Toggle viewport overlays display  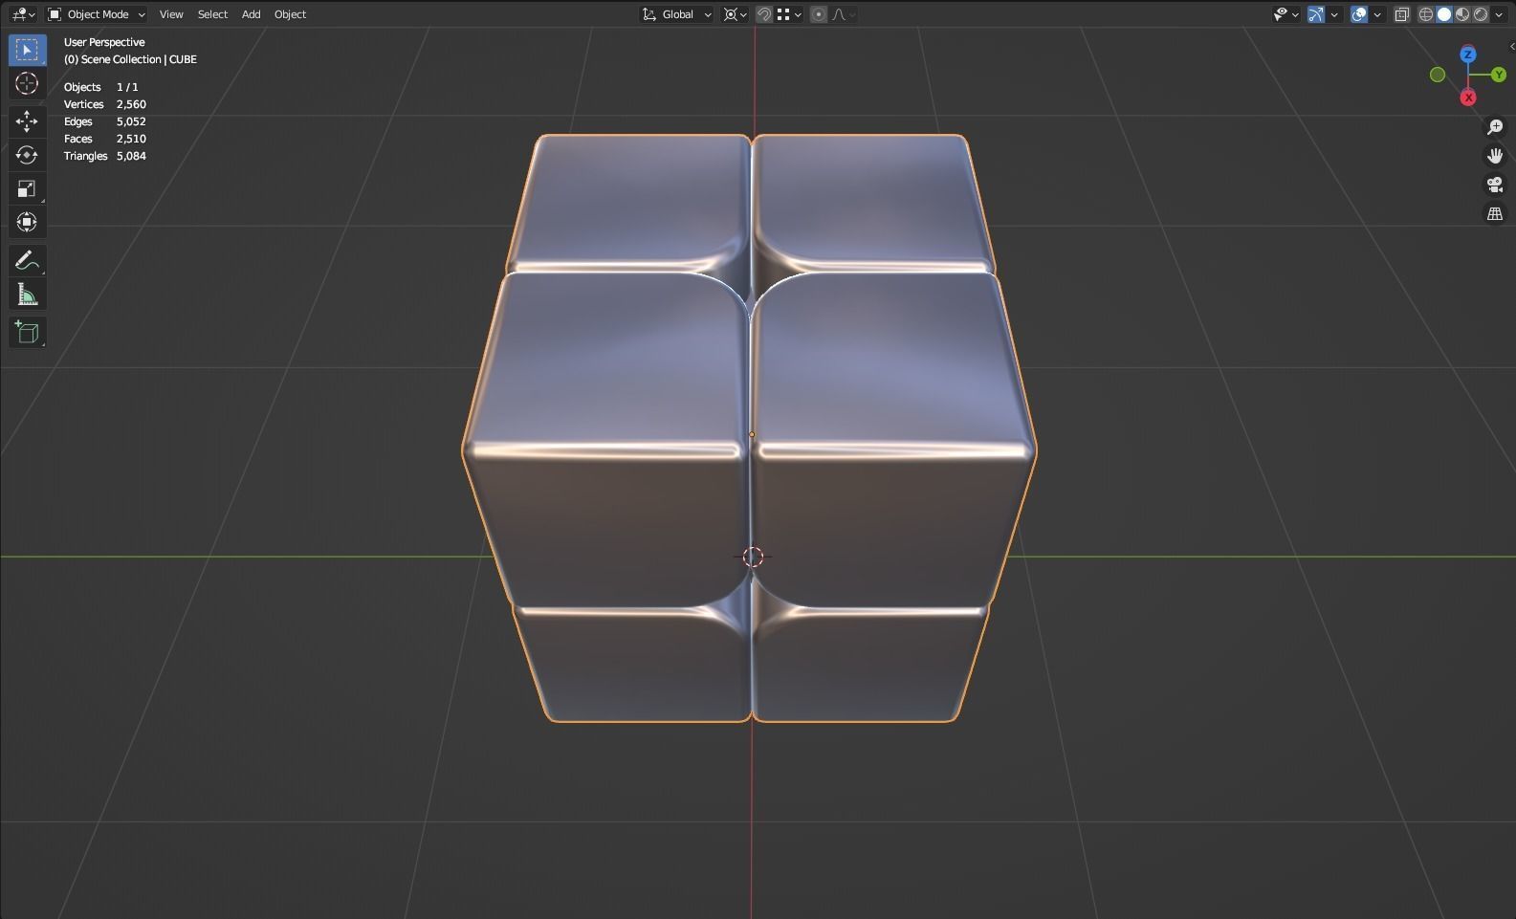(1359, 14)
